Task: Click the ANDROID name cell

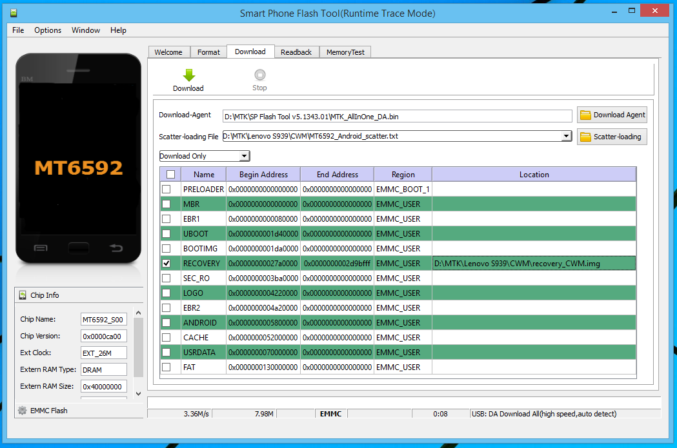Action: pos(203,323)
